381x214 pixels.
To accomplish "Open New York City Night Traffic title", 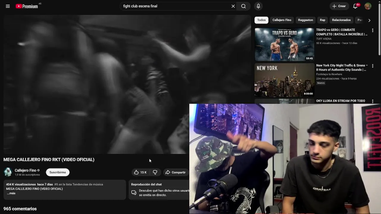I will point(342,67).
